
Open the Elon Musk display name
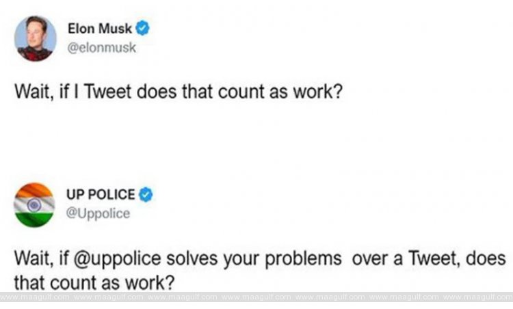point(100,29)
